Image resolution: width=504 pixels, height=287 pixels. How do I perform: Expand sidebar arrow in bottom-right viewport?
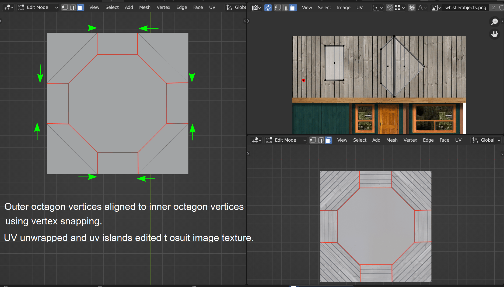tap(502, 154)
